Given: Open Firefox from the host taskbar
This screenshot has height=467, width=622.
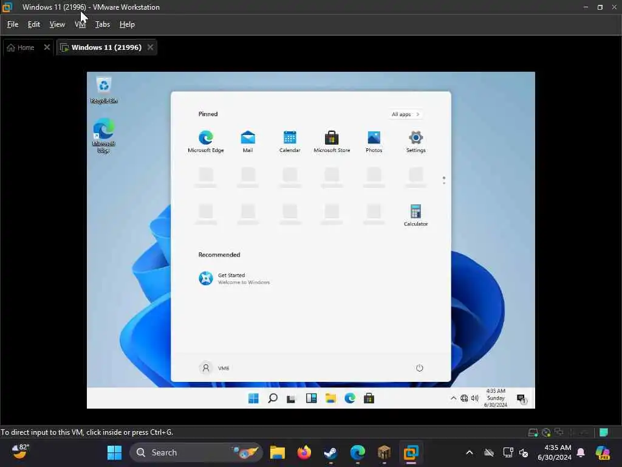Looking at the screenshot, I should coord(304,452).
